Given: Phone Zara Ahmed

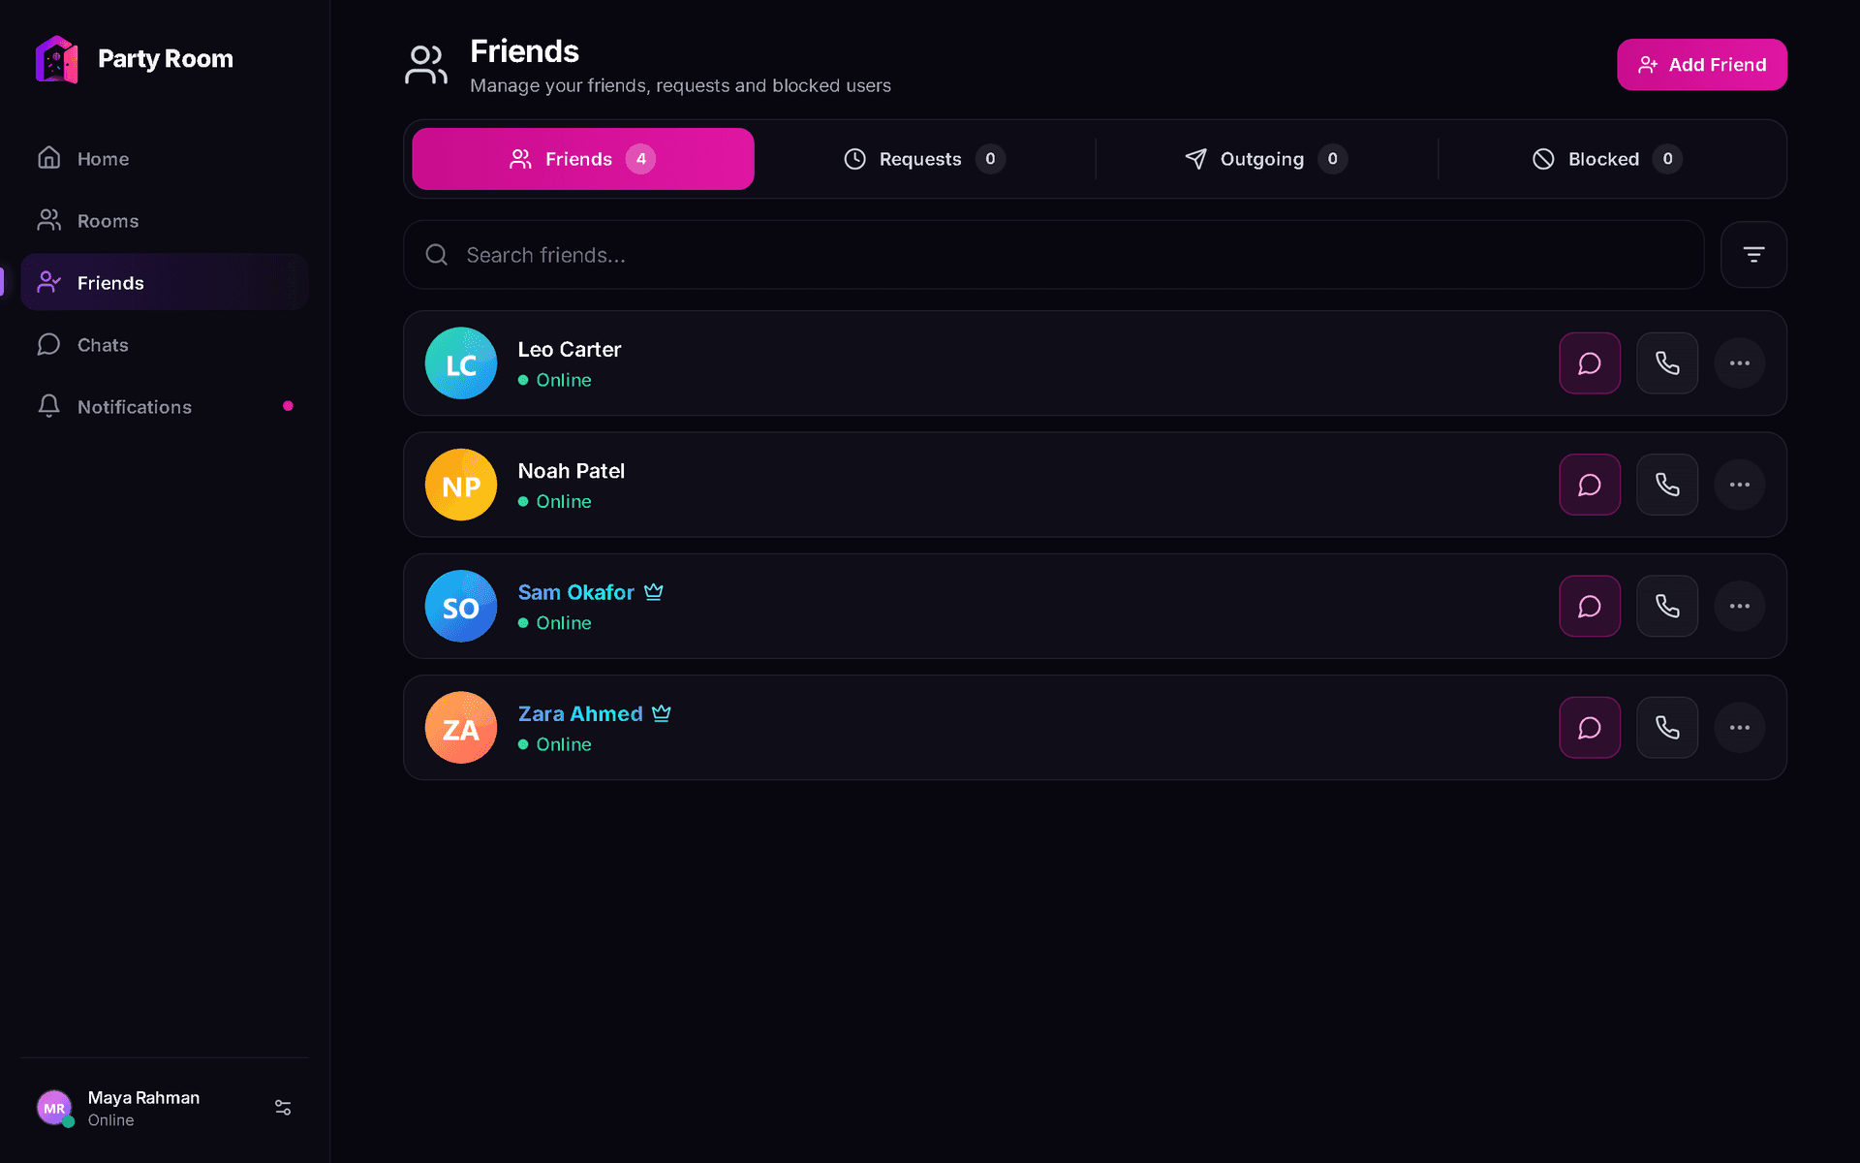Looking at the screenshot, I should [x=1666, y=727].
